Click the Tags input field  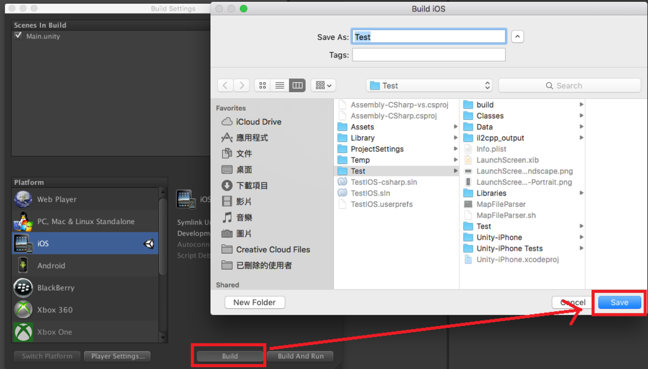pos(428,55)
